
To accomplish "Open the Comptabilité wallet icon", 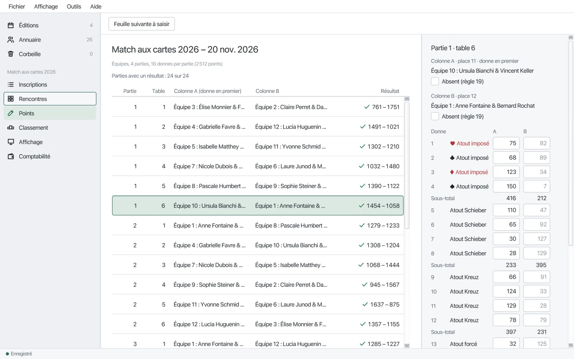I will [11, 156].
